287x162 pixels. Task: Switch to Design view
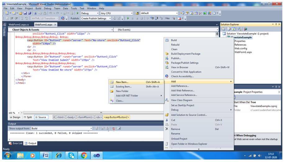tap(15, 117)
